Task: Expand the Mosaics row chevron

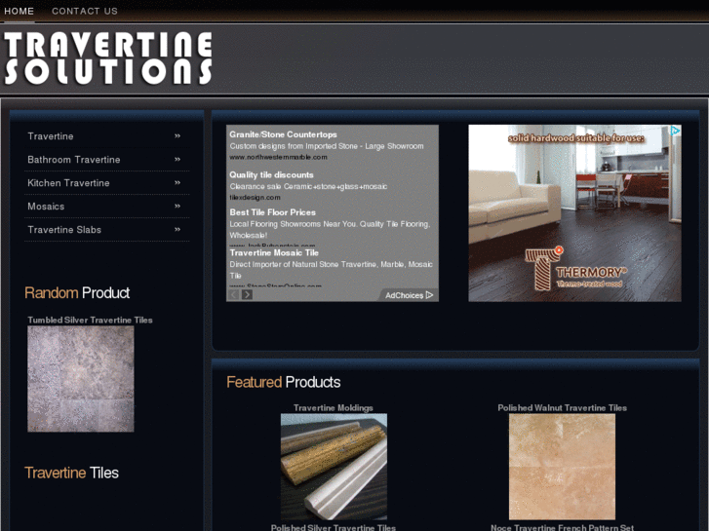Action: [177, 207]
